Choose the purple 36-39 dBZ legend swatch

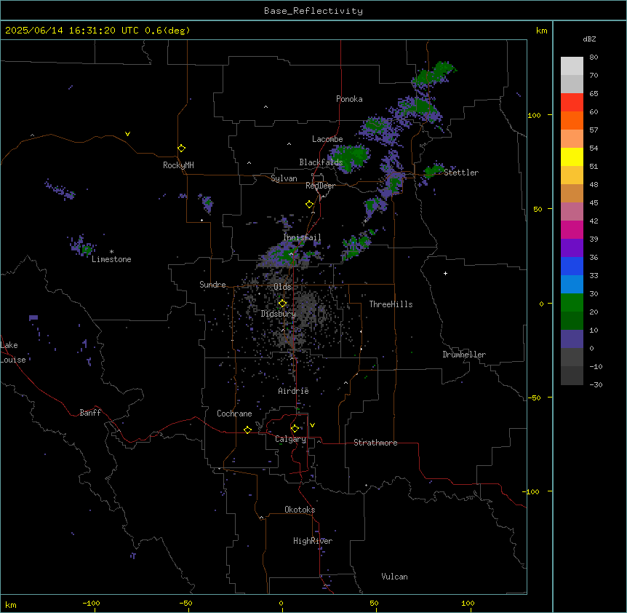(x=572, y=248)
